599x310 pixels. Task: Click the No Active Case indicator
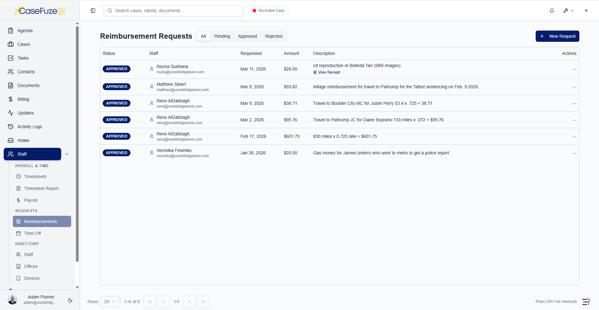tap(268, 10)
